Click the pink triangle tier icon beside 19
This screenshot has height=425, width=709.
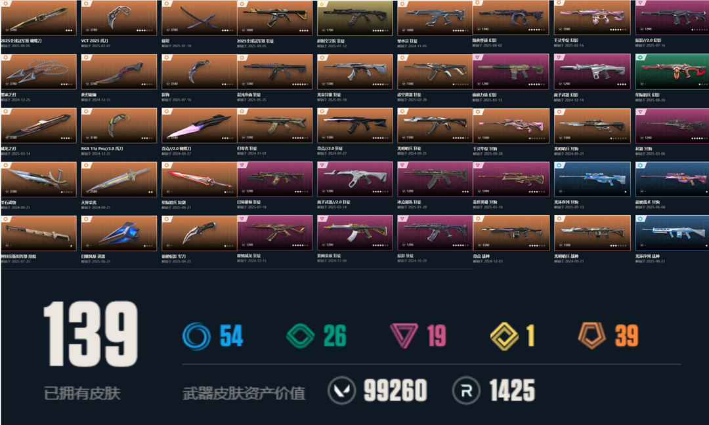403,336
